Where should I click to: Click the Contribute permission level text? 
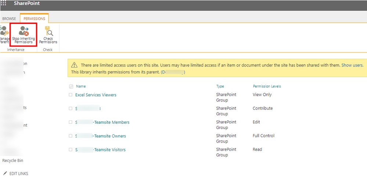(x=263, y=108)
